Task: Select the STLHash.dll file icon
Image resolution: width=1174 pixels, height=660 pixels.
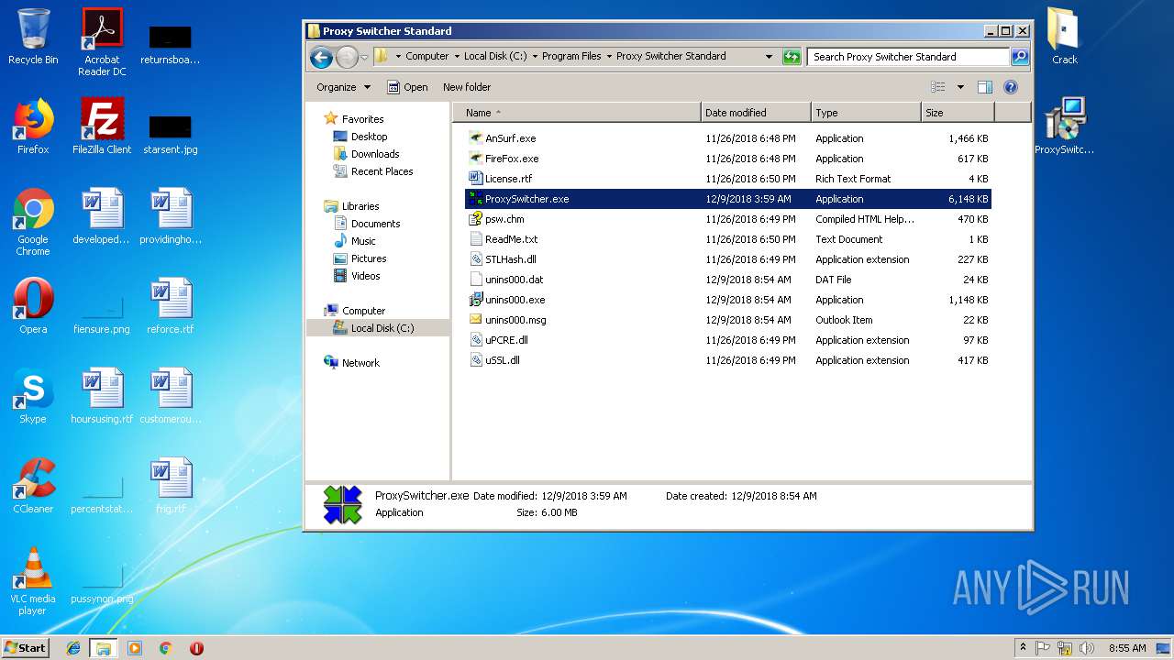Action: pyautogui.click(x=475, y=259)
